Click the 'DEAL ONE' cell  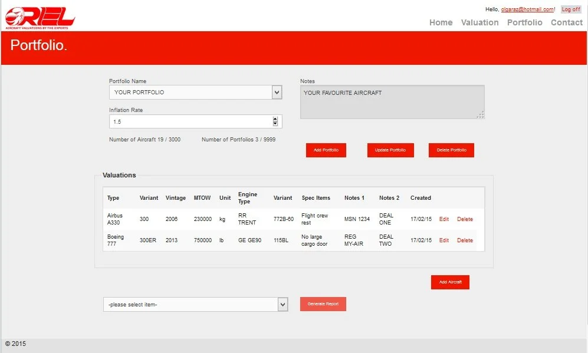tap(386, 219)
